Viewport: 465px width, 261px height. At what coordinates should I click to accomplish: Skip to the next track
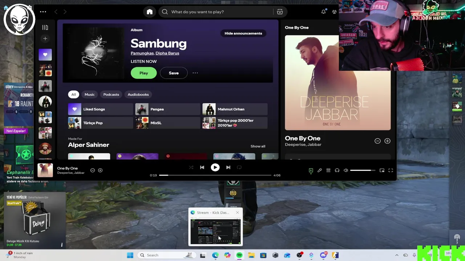[x=228, y=167]
